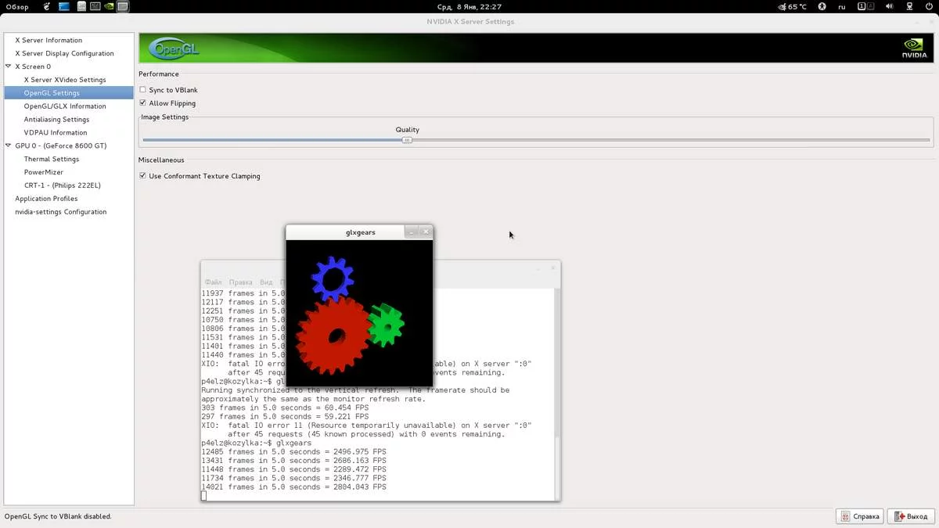Screen dimensions: 939x528
Task: Open the highlighted window icon in top bar
Action: pyautogui.click(x=123, y=6)
